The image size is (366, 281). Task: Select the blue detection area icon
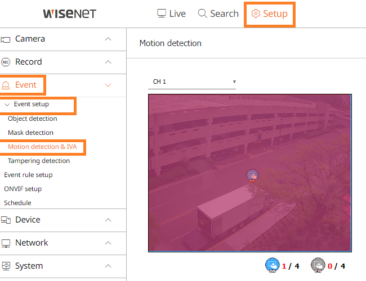tap(272, 265)
